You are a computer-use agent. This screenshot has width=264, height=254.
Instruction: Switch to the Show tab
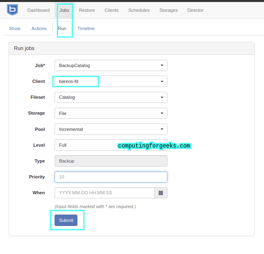pyautogui.click(x=15, y=28)
